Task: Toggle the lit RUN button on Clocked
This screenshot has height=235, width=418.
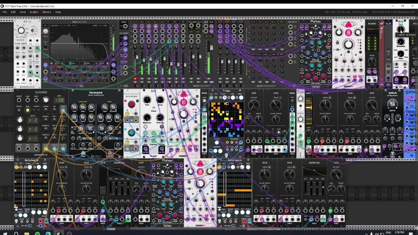Action: tap(28, 110)
